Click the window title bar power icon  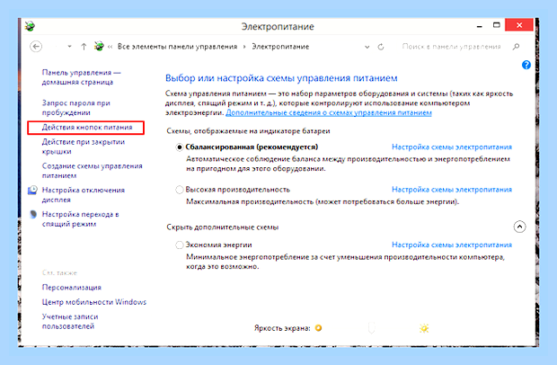[x=31, y=26]
